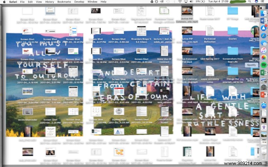Image resolution: width=268 pixels, height=167 pixels.
Task: Open Spark mail app in the Dock
Action: 263,28
